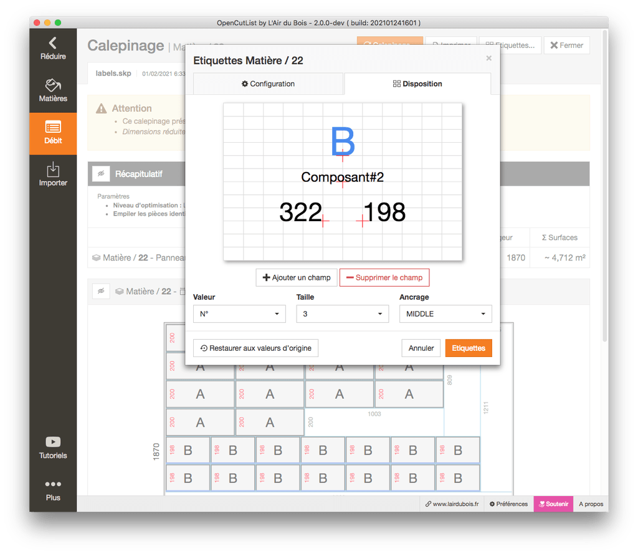
Task: Click the vertical 1211 offcut dimension label
Action: point(486,408)
